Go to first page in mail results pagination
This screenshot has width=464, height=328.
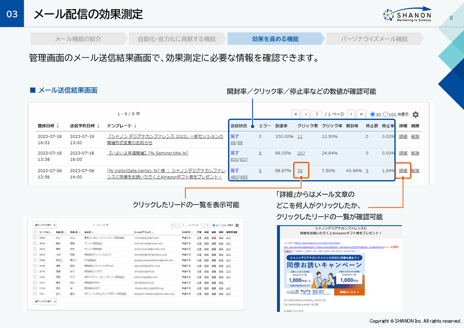296,114
